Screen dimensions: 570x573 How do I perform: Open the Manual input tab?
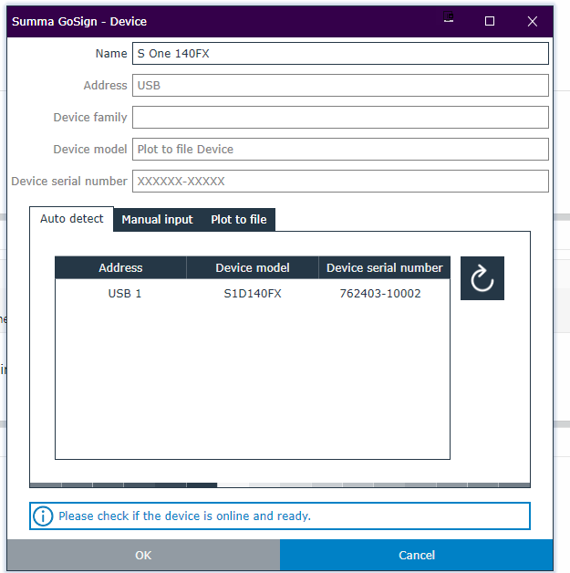[157, 220]
